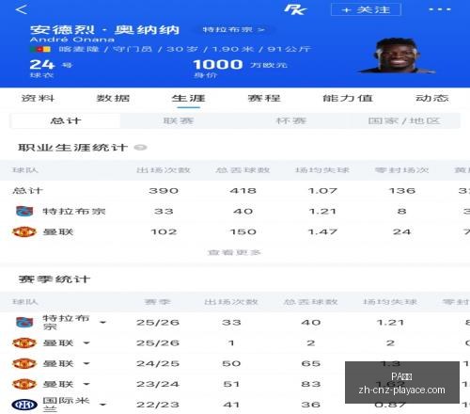470x414 pixels.
Task: Click 曼联 23/24 goals conceded 83
Action: [311, 384]
